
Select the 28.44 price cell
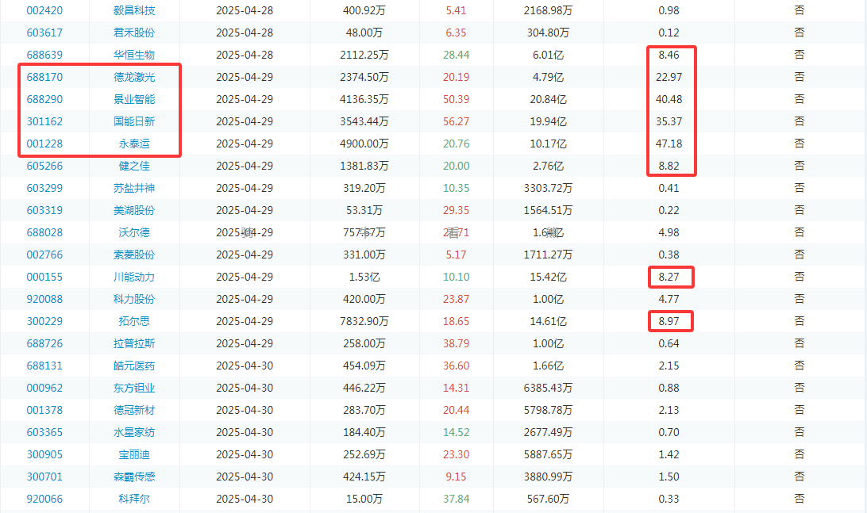[457, 55]
